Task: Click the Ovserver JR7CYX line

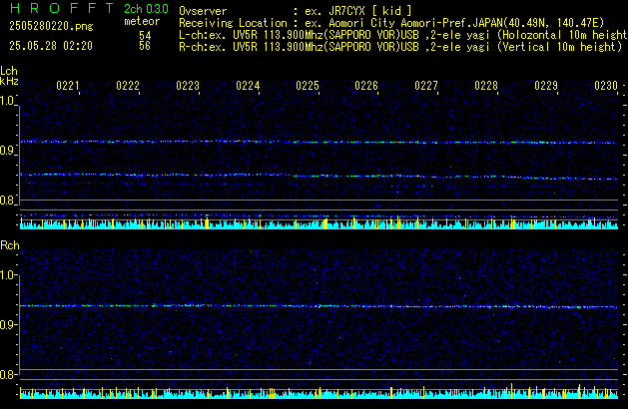Action: click(x=296, y=11)
